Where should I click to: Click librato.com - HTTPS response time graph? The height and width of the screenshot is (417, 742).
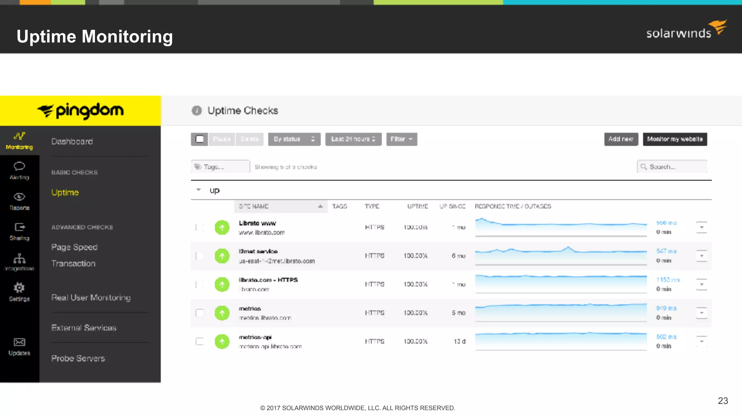coord(561,285)
